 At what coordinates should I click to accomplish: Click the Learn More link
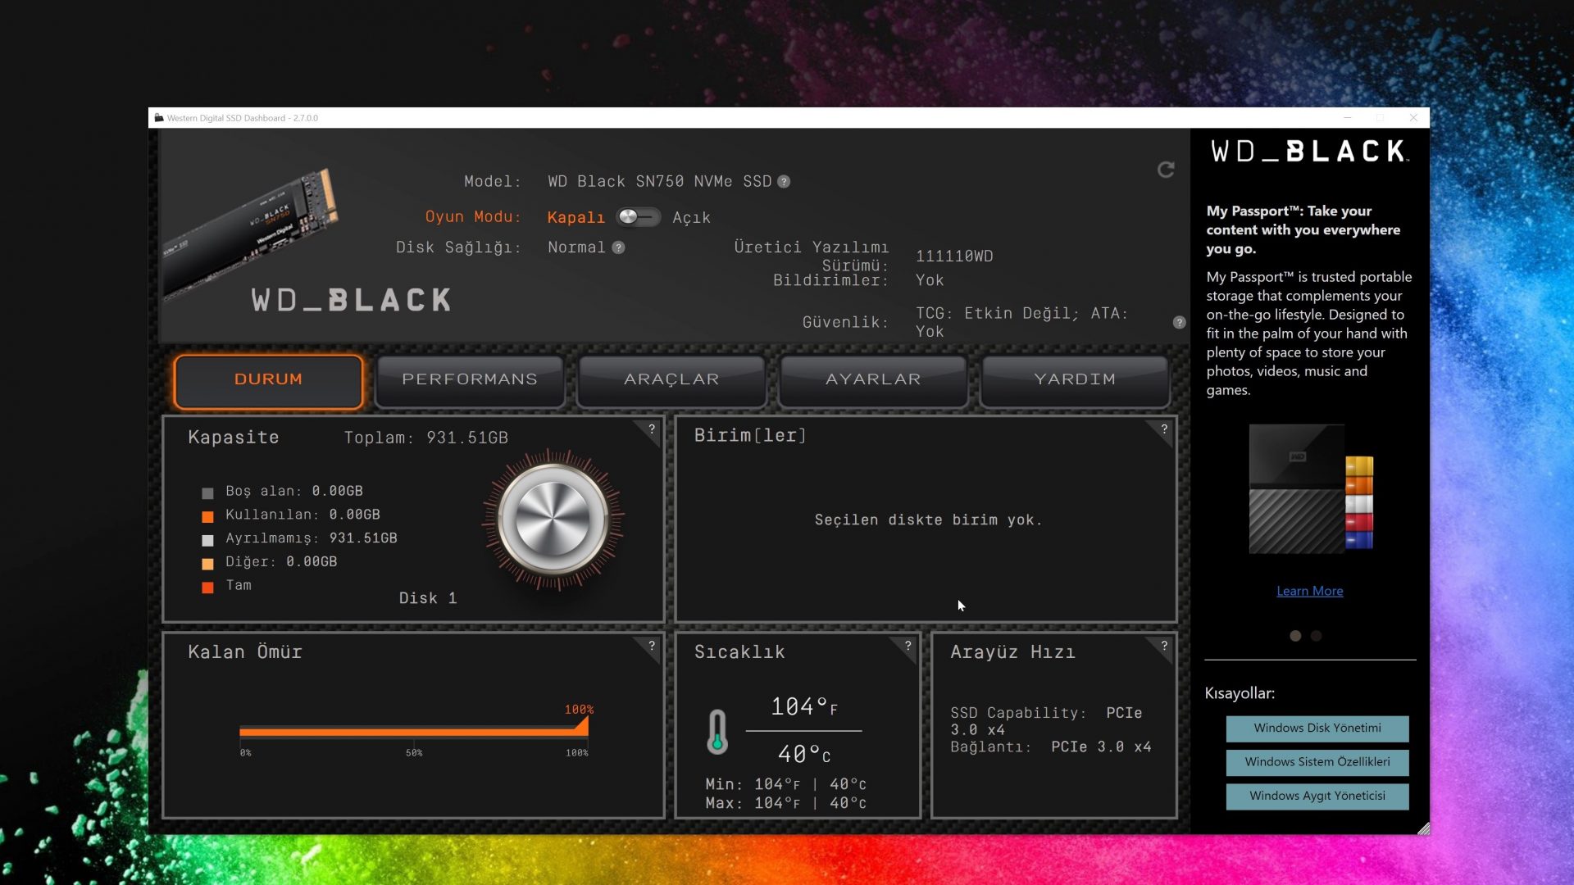(x=1309, y=591)
